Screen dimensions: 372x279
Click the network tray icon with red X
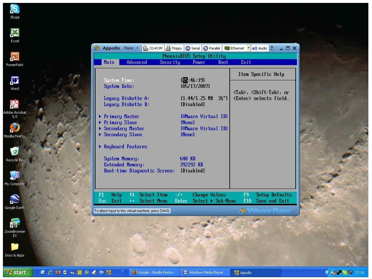click(333, 272)
